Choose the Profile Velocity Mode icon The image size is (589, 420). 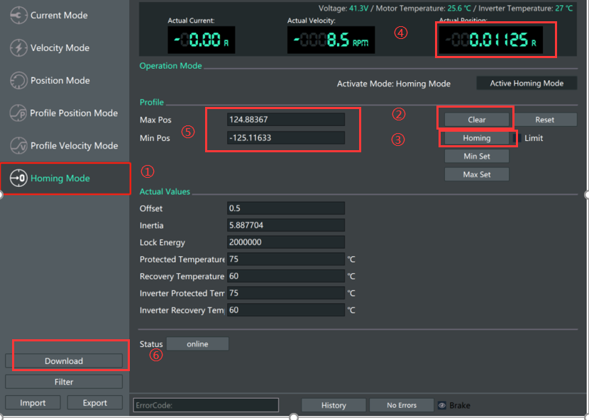point(18,146)
